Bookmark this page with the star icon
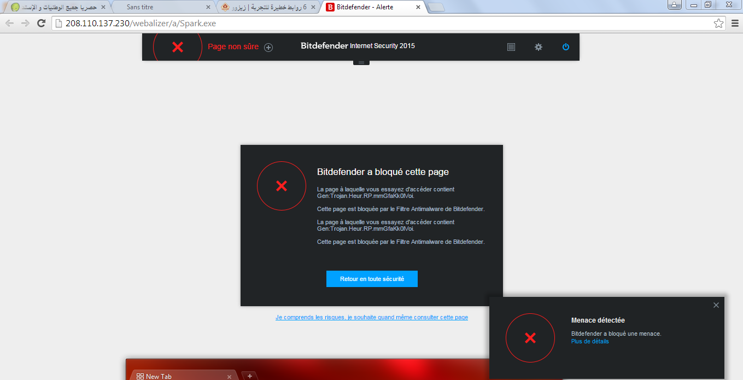This screenshot has width=743, height=380. point(719,23)
